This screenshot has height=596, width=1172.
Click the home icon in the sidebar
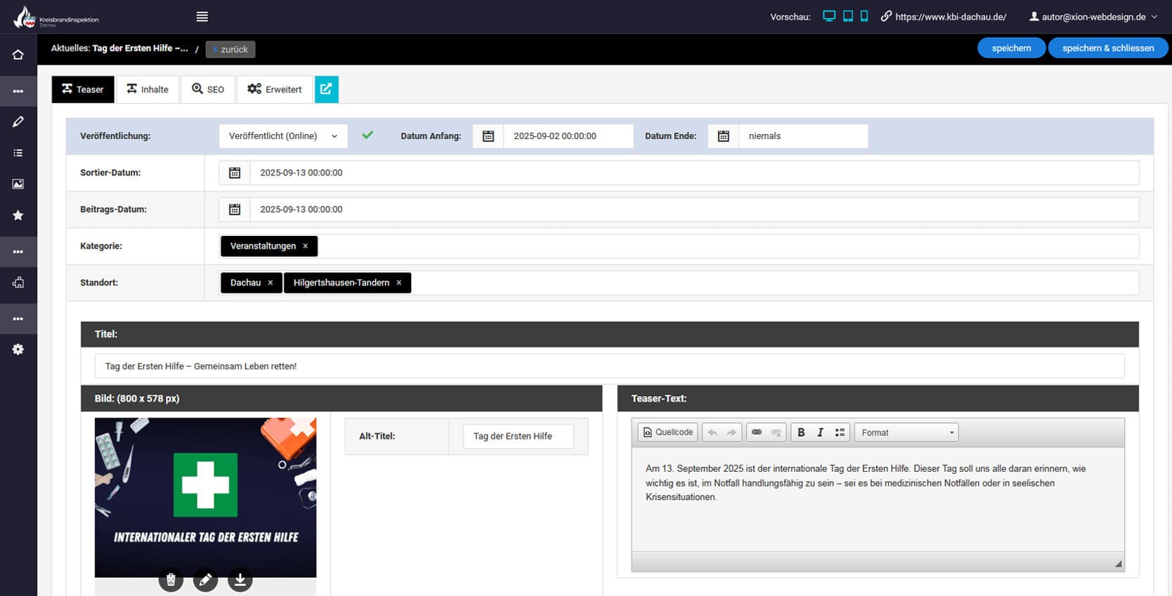(18, 55)
